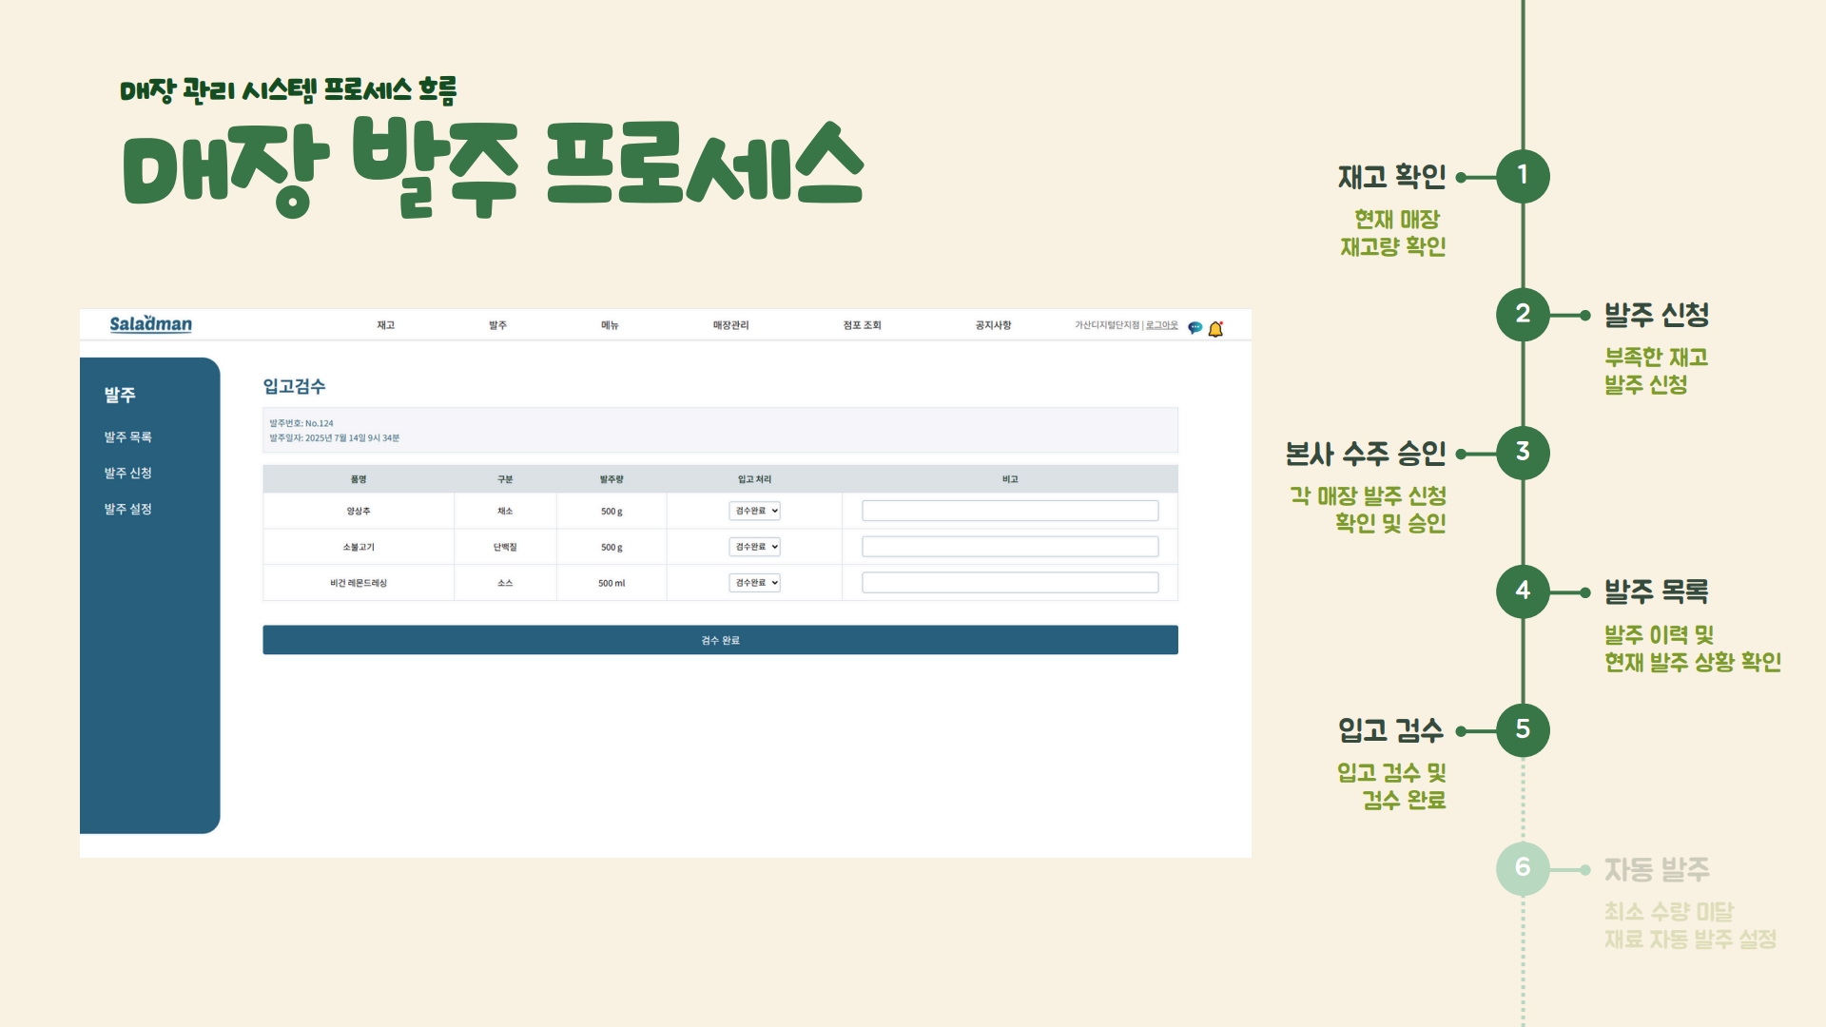This screenshot has height=1027, width=1826.
Task: Select step 5 circle marker
Action: [1523, 730]
